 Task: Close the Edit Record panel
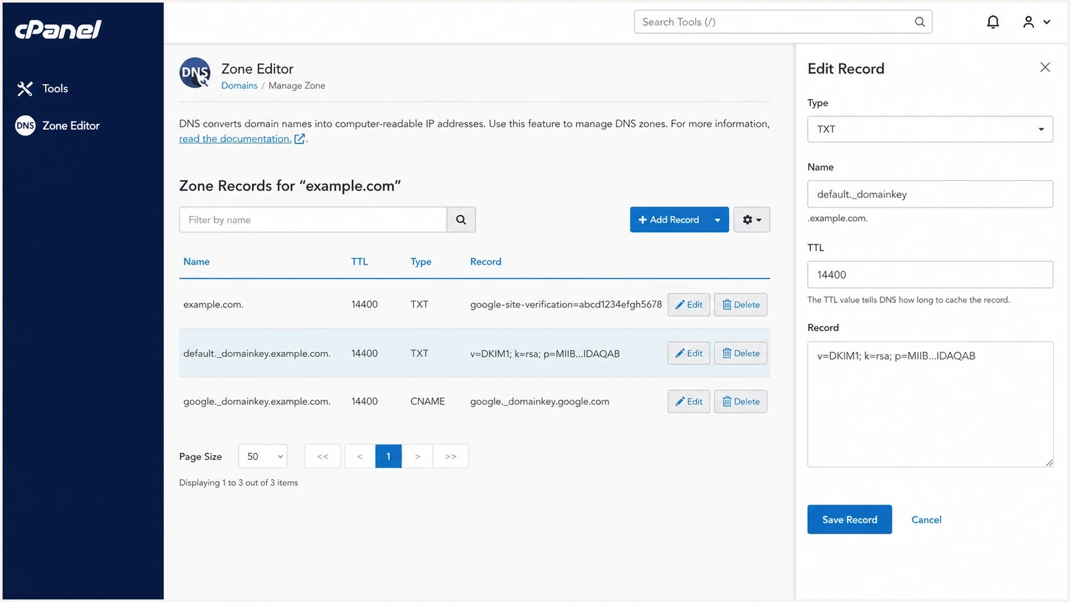click(x=1045, y=67)
